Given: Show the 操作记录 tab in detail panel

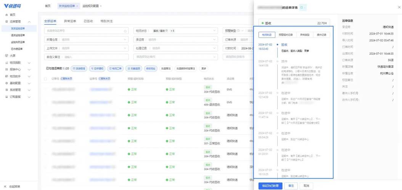Looking at the screenshot, I should (x=322, y=35).
